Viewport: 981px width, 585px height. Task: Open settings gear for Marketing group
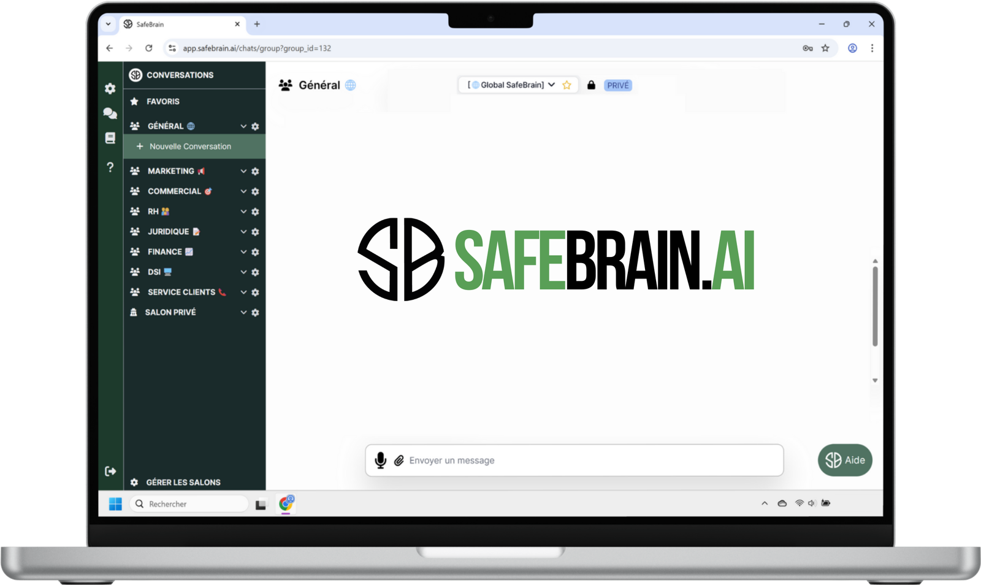[255, 172]
